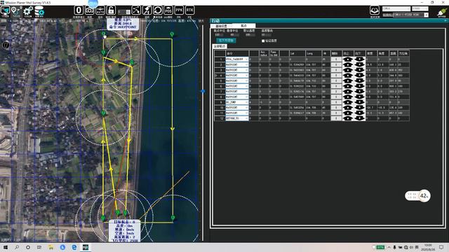449x252 pixels.
Task: Click delete button in row 11
Action: coord(337,113)
